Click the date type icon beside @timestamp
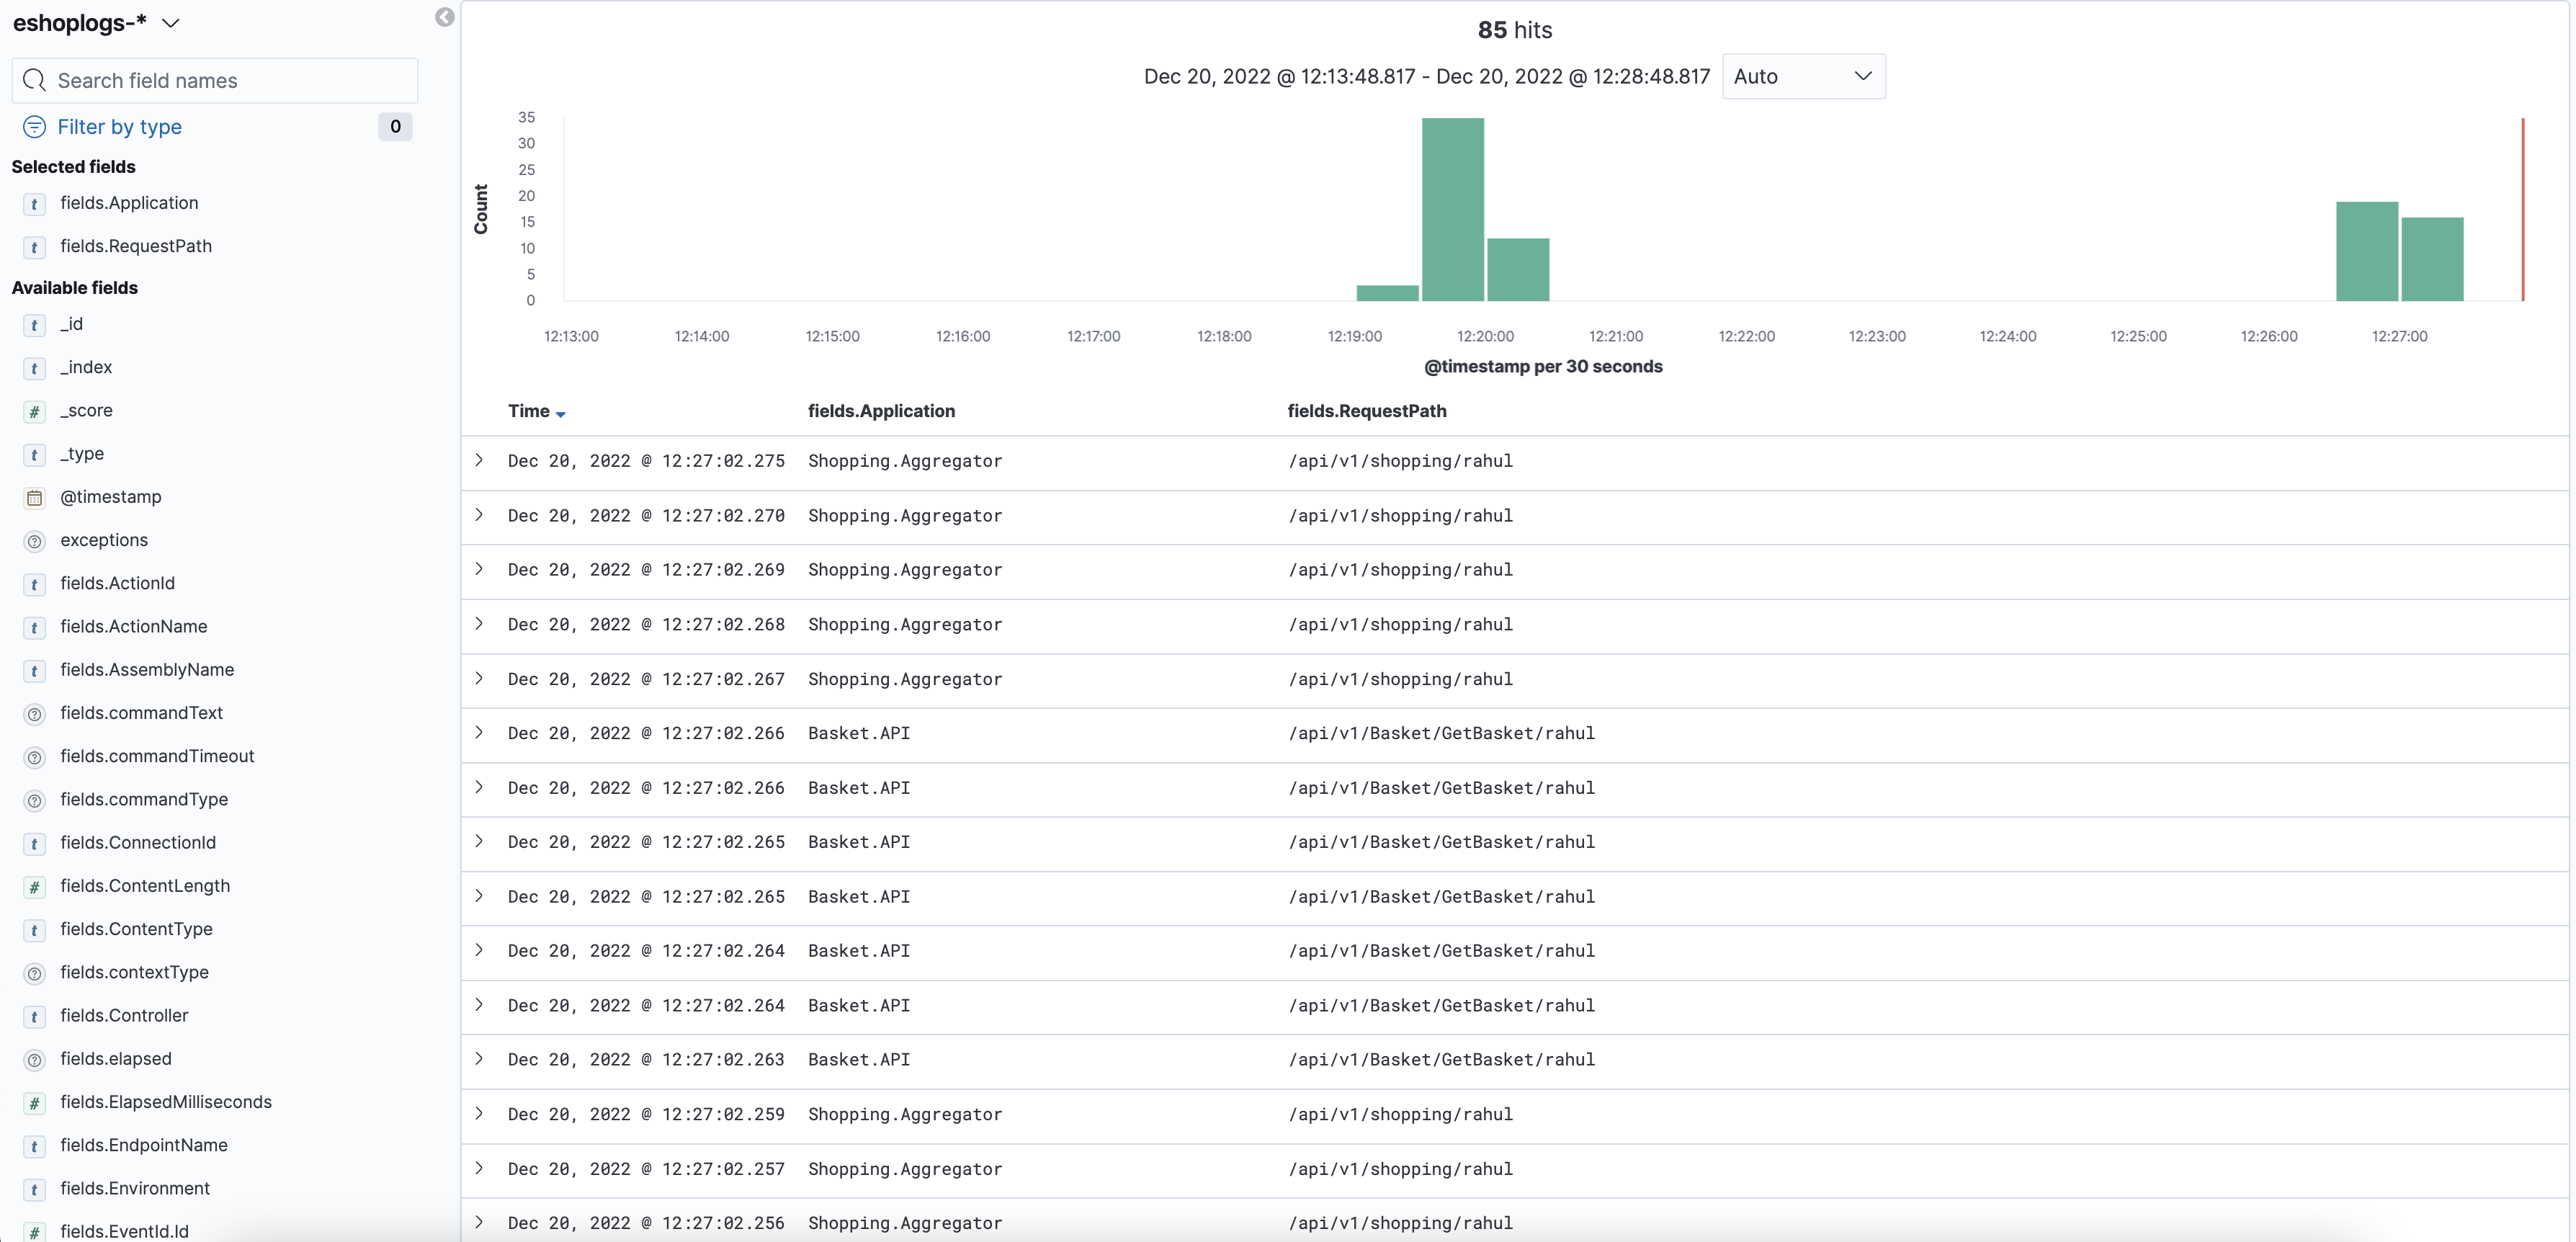Screen dimensions: 2576x1242 (x=34, y=498)
